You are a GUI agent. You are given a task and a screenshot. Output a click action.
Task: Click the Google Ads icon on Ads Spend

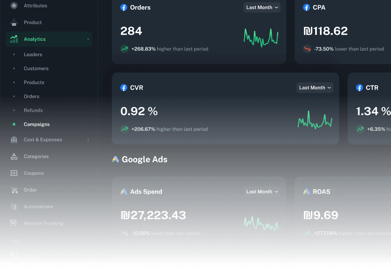[124, 192]
